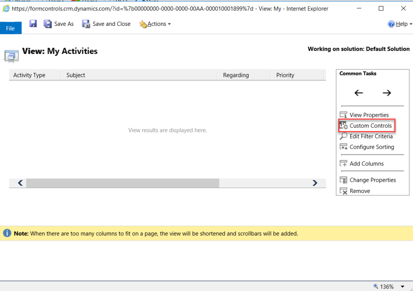Click the left arrow in Common Tasks
413x291 pixels.
pos(359,93)
